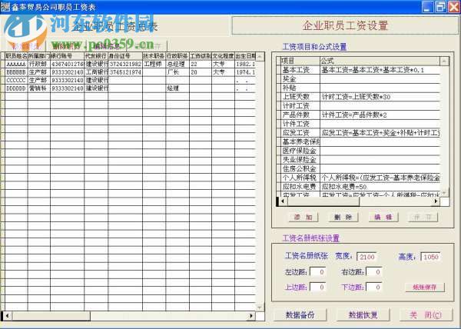Click the 文化程度 column header

pos(223,56)
